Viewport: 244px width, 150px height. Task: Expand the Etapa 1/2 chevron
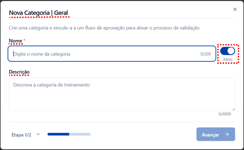(38, 134)
